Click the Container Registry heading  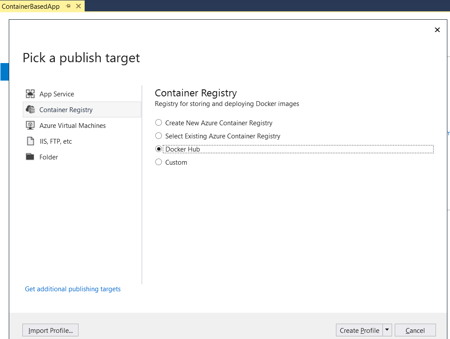click(x=196, y=93)
